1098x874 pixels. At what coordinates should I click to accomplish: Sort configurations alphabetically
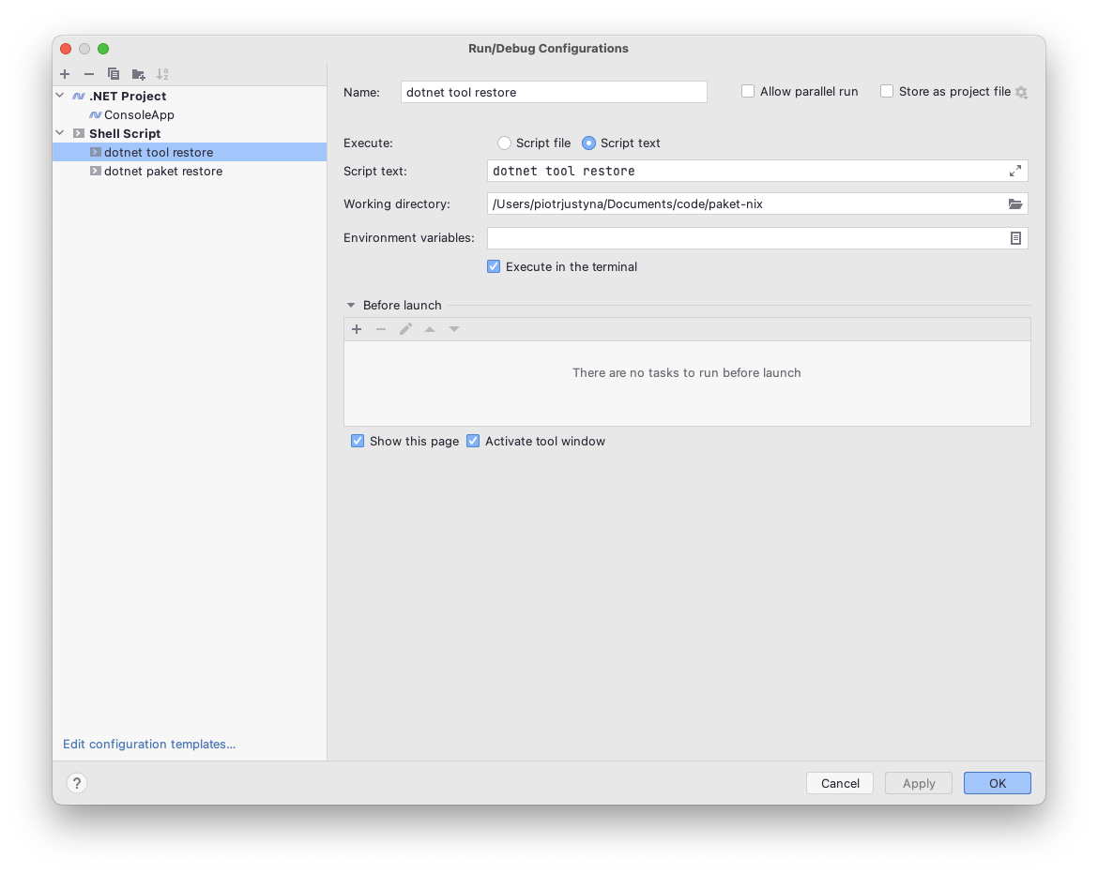click(161, 73)
